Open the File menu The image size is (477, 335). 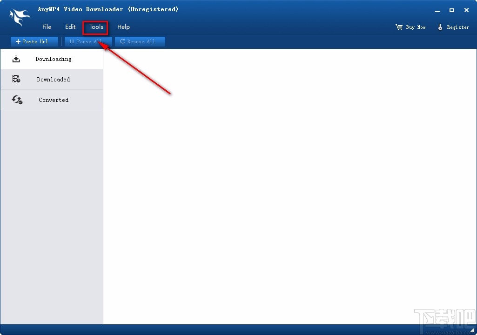[x=47, y=27]
